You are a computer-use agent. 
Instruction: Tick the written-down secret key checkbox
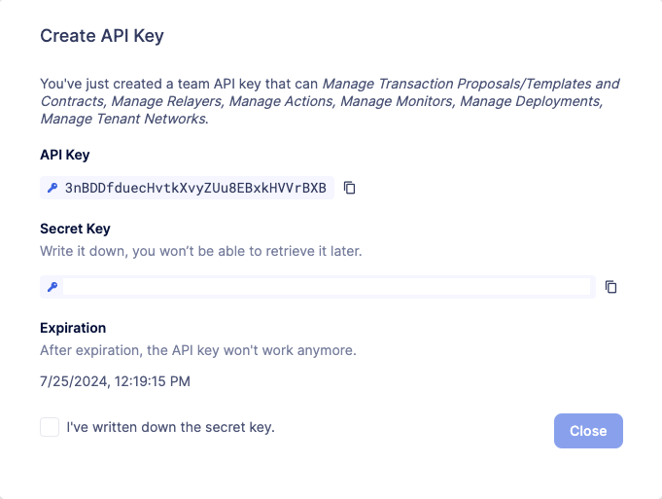tap(50, 427)
